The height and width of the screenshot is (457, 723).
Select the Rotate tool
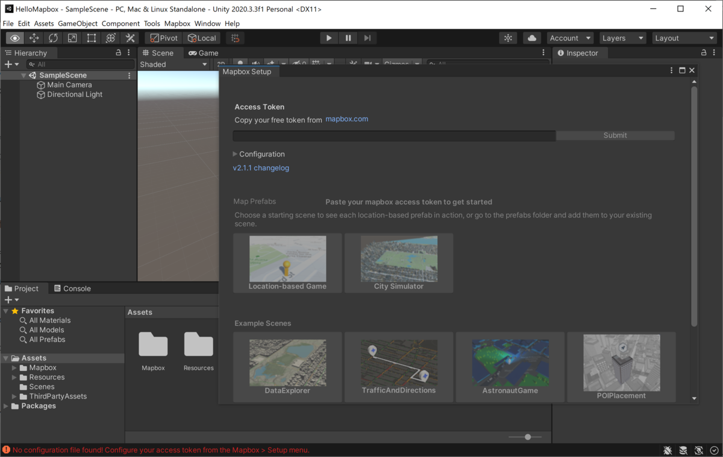click(x=53, y=38)
